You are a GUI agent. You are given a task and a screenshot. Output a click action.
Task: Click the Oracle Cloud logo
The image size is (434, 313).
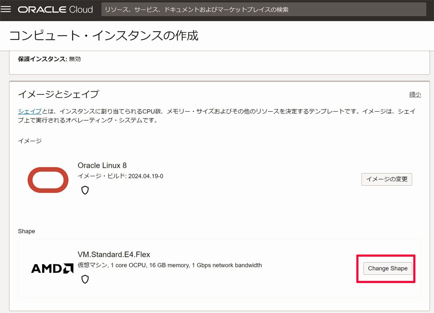(56, 10)
